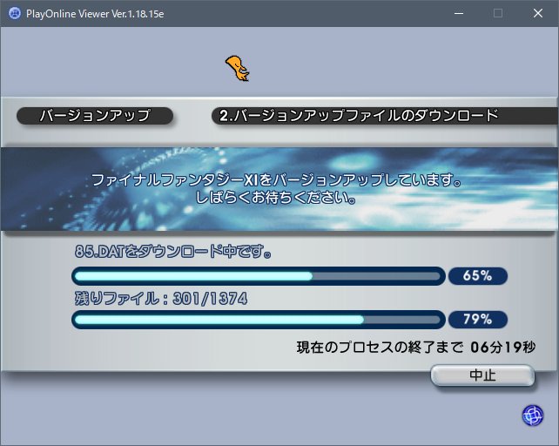Click the 中止 (cancel) button
559x446 pixels.
tap(482, 375)
